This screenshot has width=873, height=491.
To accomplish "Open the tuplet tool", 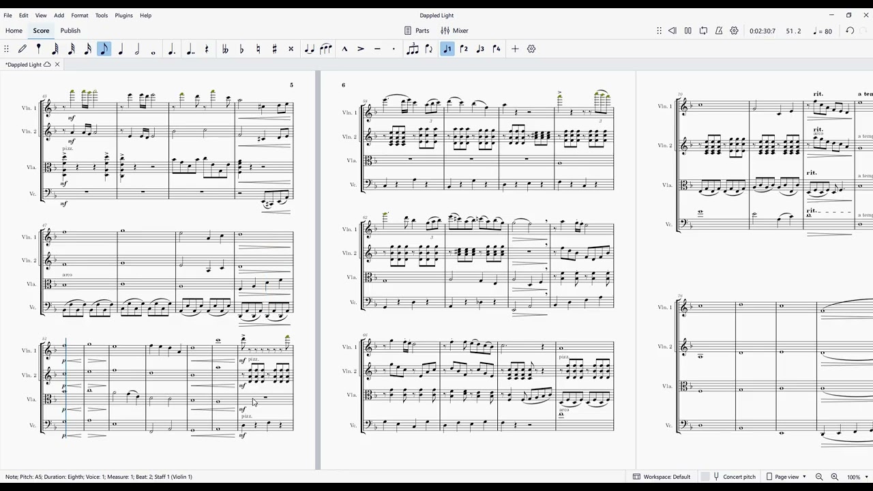I will 413,49.
